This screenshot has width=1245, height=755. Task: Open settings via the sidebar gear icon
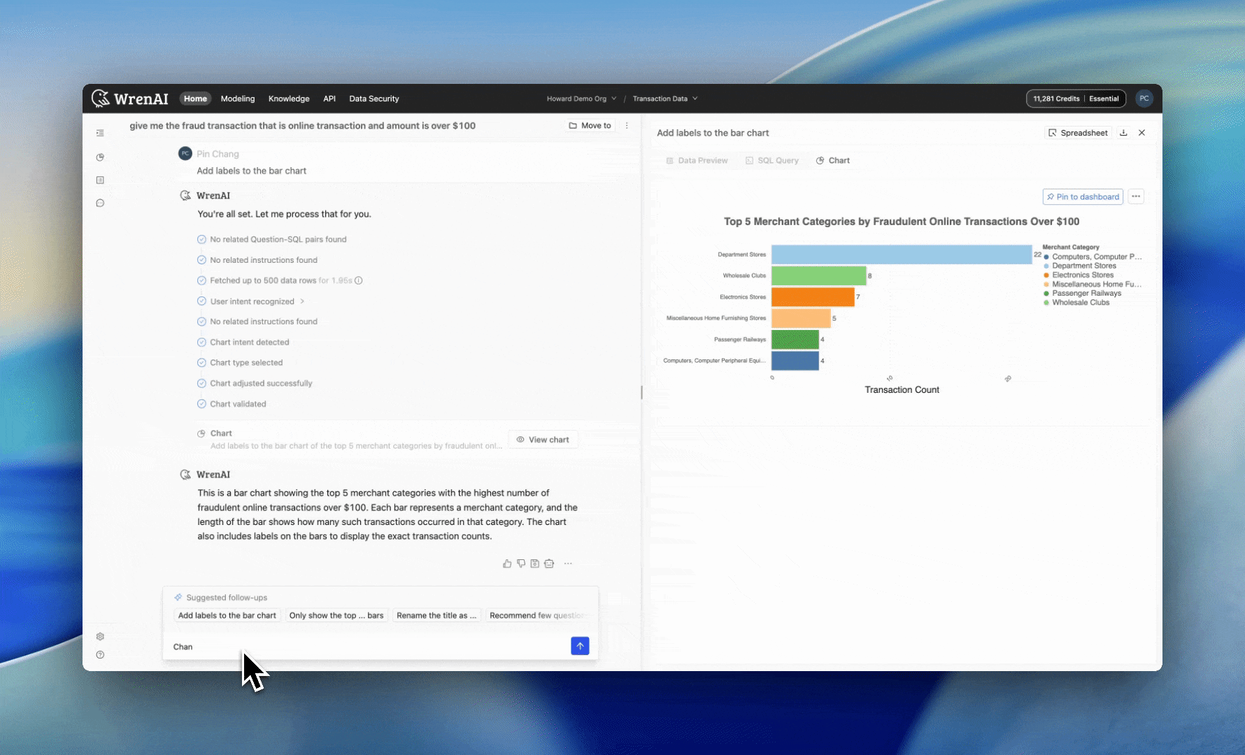100,636
